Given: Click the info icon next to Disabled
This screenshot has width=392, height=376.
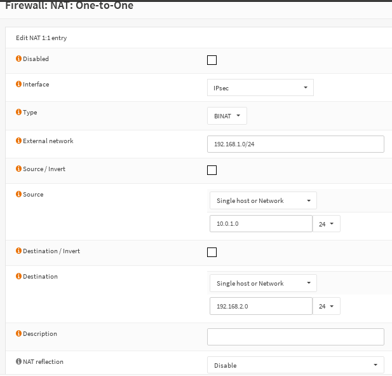Looking at the screenshot, I should pyautogui.click(x=18, y=59).
